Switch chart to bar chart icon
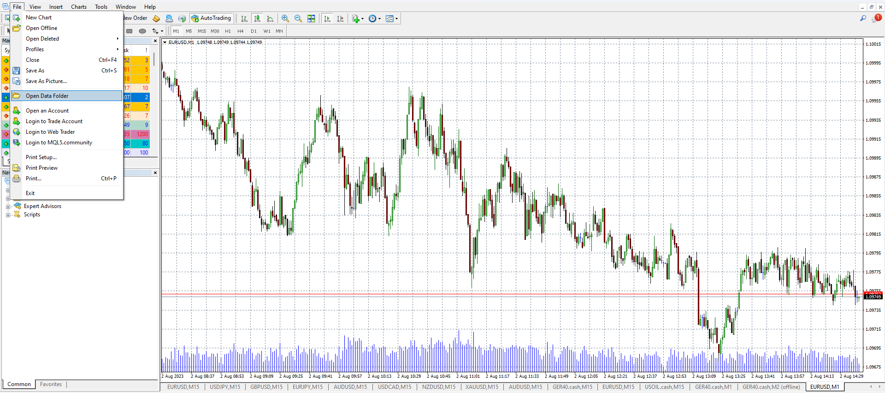The image size is (885, 393). coord(244,18)
